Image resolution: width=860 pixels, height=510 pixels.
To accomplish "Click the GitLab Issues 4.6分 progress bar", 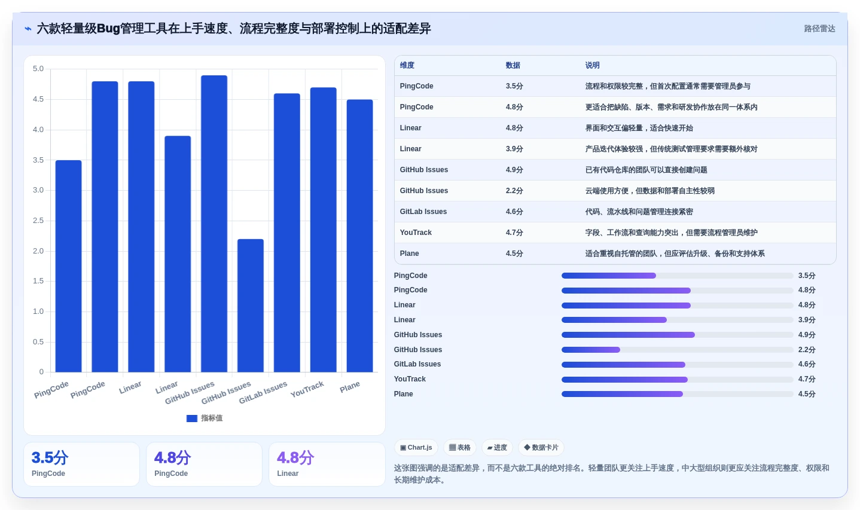I will click(678, 365).
